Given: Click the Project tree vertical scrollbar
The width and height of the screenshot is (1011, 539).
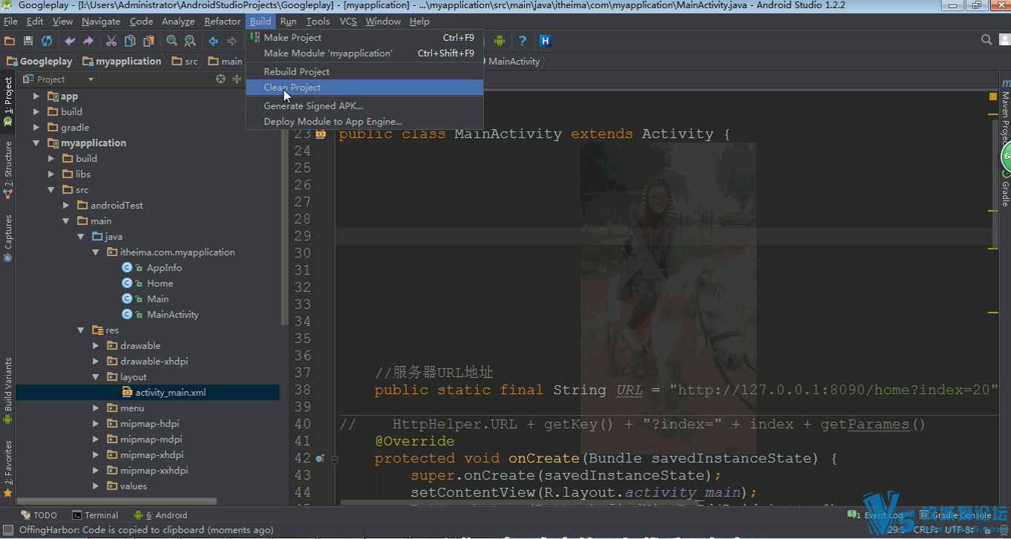Looking at the screenshot, I should 284,208.
